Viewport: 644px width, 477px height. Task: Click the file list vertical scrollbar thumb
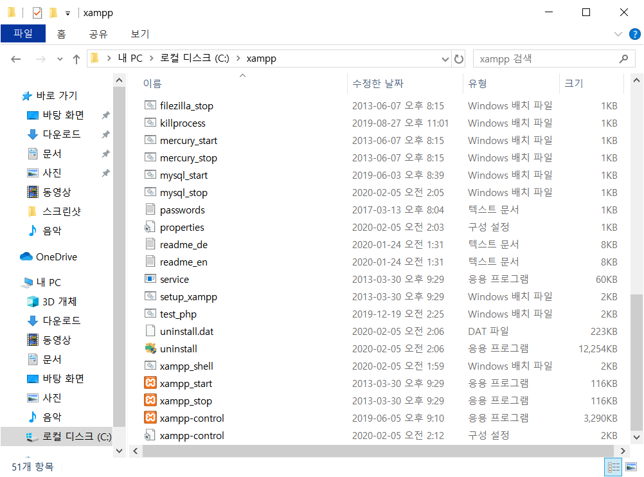[x=636, y=363]
